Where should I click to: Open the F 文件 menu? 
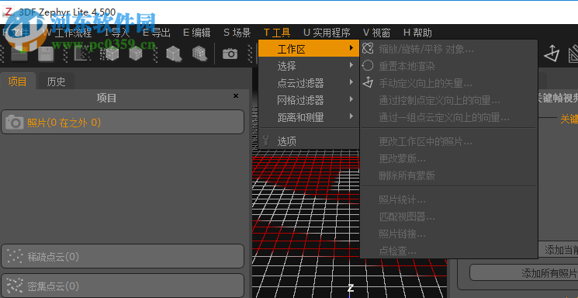tap(16, 33)
